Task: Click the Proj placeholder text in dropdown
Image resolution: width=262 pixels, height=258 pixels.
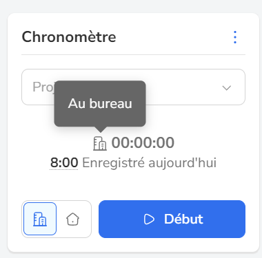Action: pyautogui.click(x=43, y=87)
